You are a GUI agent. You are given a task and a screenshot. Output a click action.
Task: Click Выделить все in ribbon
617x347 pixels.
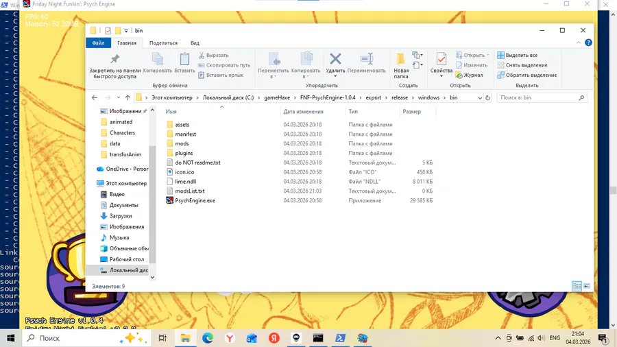coord(518,55)
